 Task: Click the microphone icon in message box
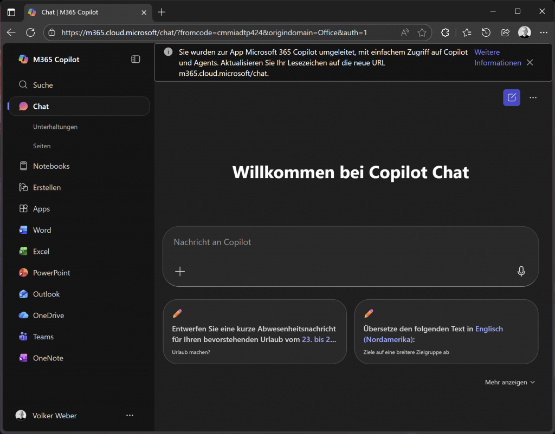tap(521, 272)
